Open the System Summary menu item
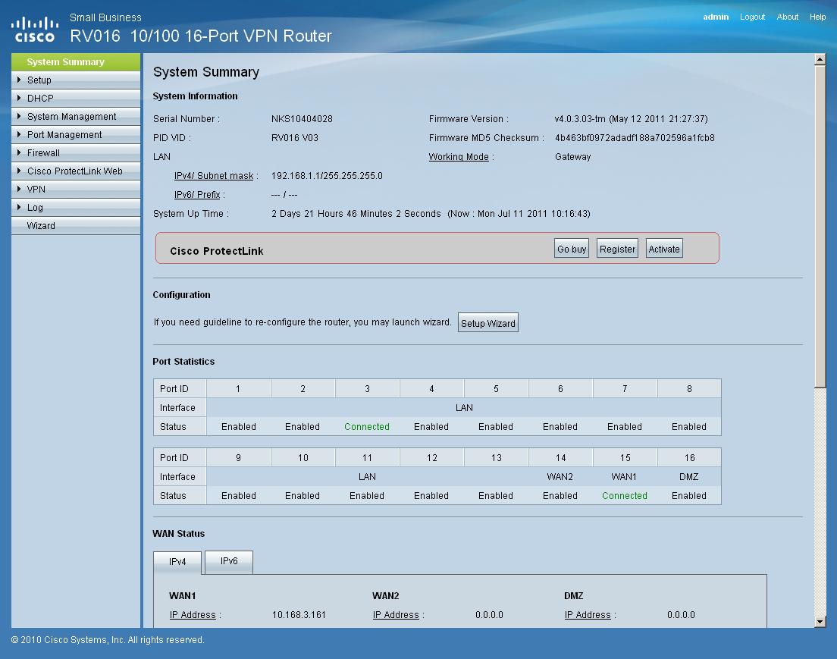The width and height of the screenshot is (837, 659). (x=76, y=62)
